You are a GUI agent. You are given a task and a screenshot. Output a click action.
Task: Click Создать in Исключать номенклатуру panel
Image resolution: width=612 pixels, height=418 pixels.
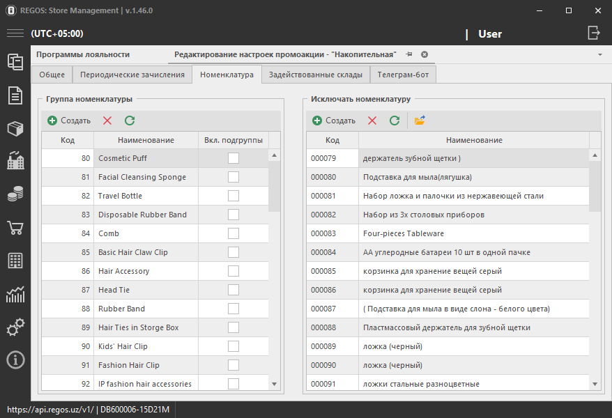[x=334, y=121]
